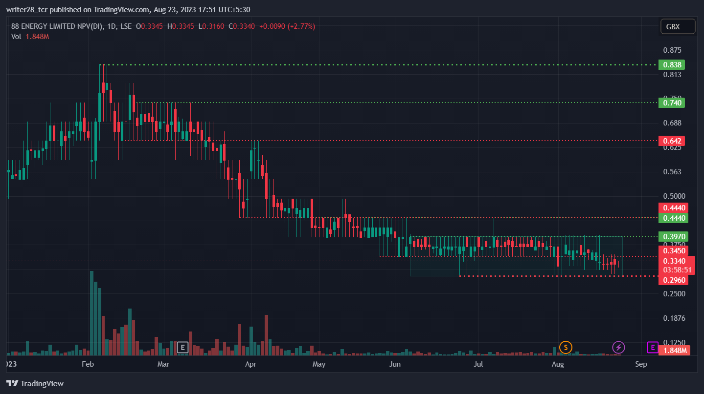Click the 1.848M volume axis label
This screenshot has height=394, width=704.
click(x=674, y=351)
